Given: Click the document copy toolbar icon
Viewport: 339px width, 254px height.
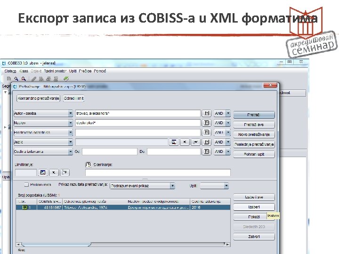Looking at the screenshot, I should pyautogui.click(x=41, y=79).
